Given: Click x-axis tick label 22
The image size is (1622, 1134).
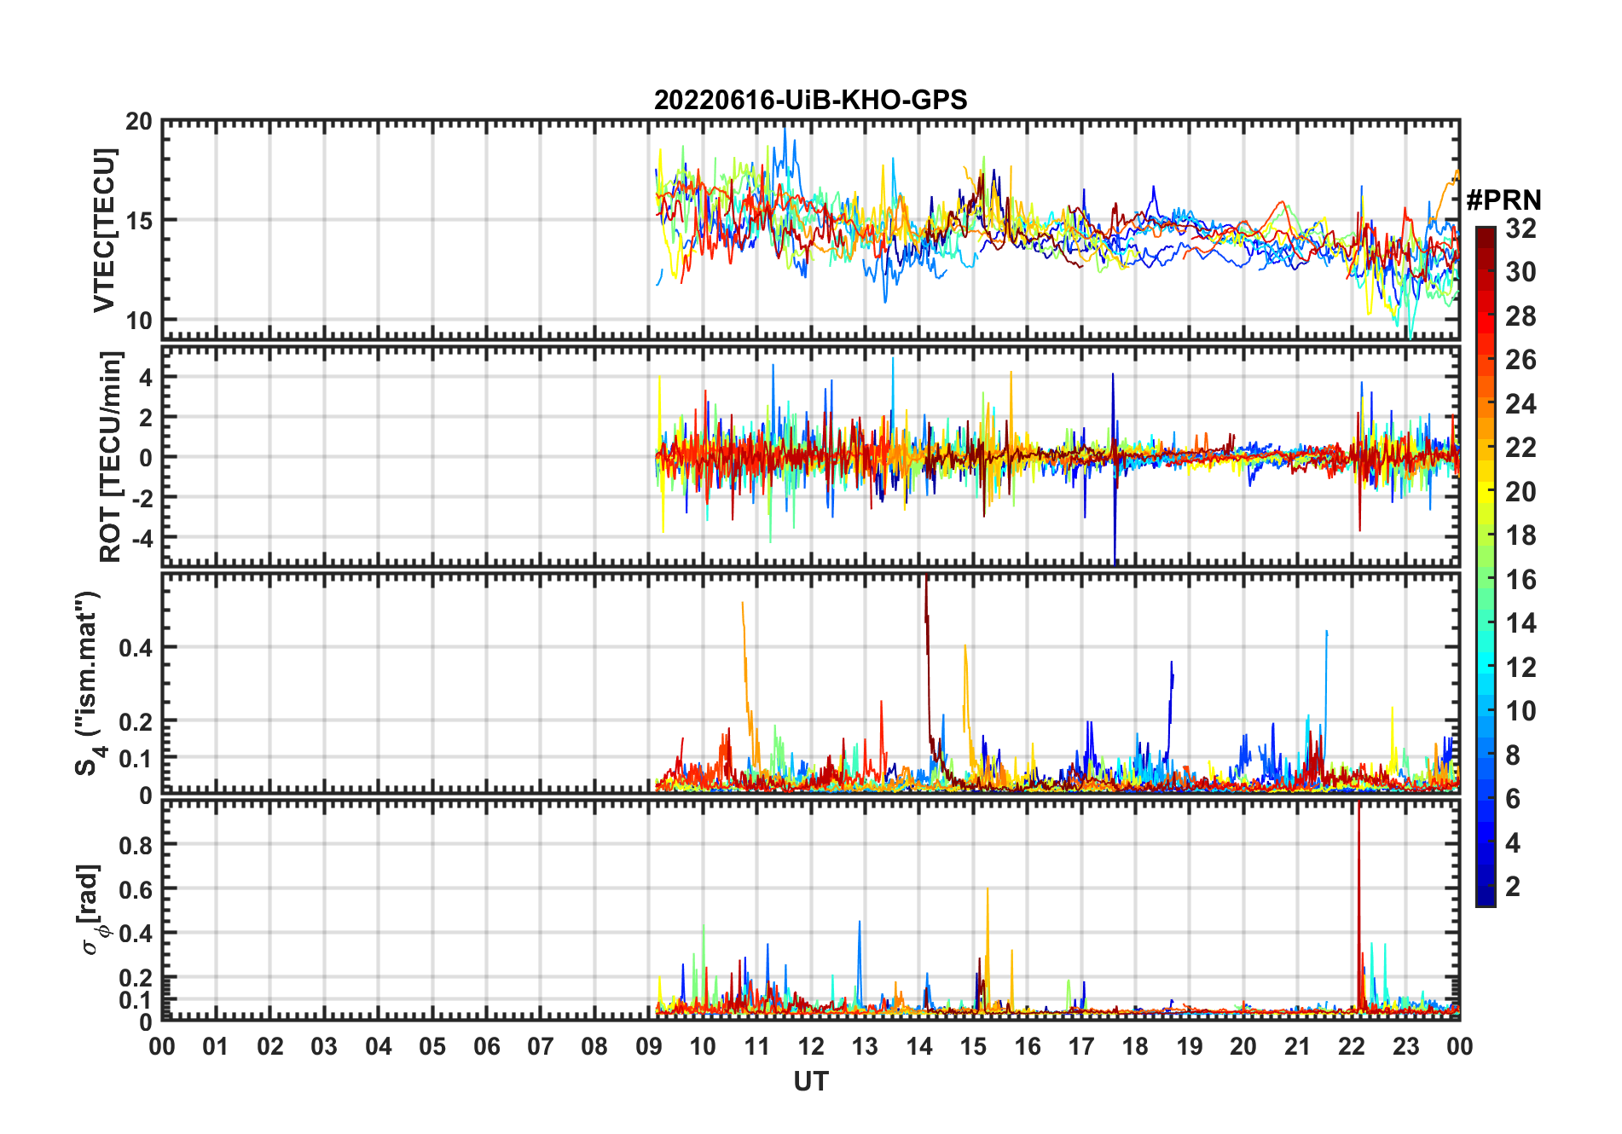Looking at the screenshot, I should (x=1352, y=1046).
